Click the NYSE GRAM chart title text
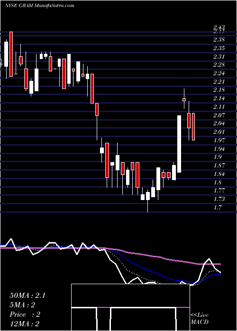 coord(39,6)
